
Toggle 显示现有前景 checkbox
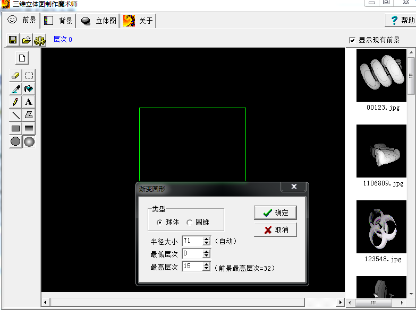(352, 40)
